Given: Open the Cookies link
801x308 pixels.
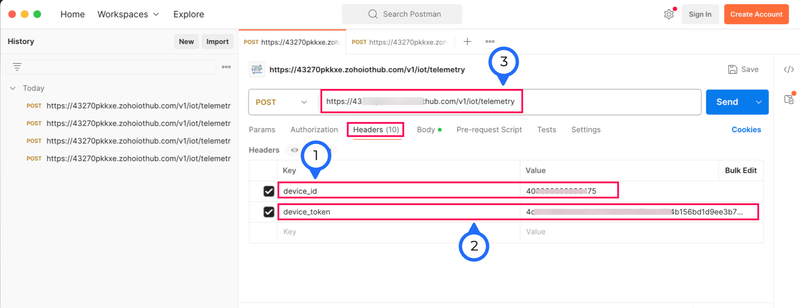Looking at the screenshot, I should click(x=746, y=130).
